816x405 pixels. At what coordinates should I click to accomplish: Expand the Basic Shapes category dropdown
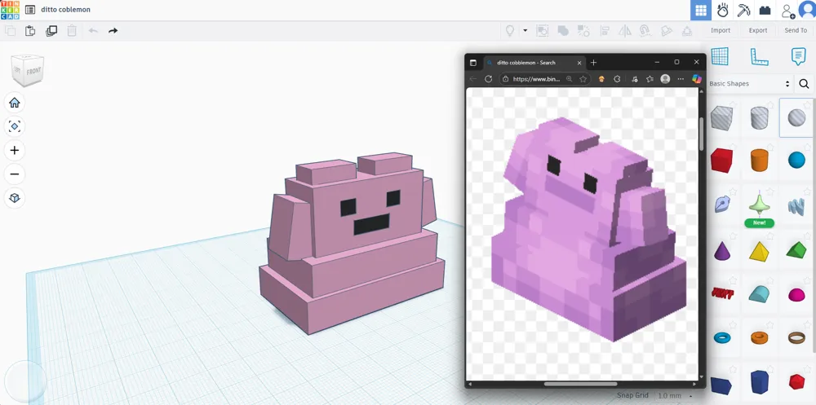[750, 84]
